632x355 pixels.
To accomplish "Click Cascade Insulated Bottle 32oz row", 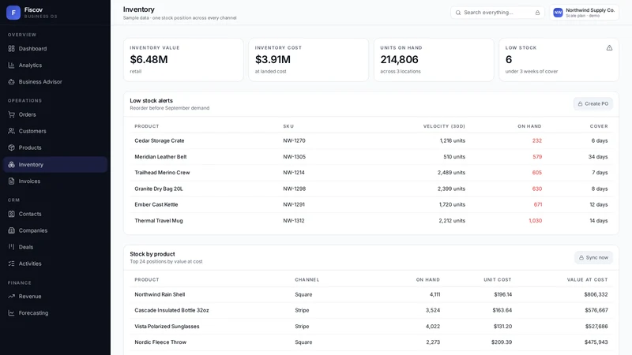I will (x=371, y=310).
